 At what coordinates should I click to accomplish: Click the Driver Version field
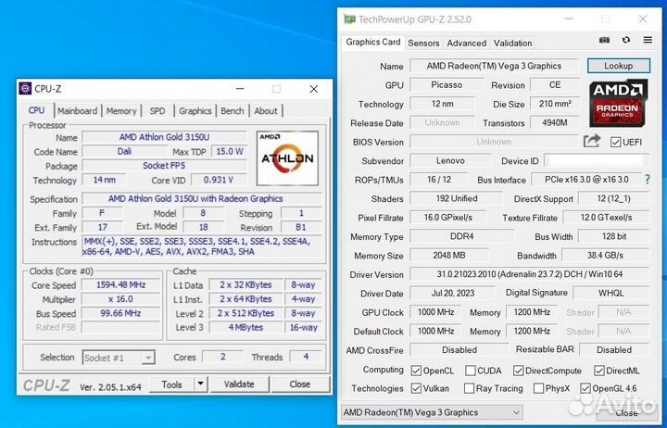tap(530, 274)
